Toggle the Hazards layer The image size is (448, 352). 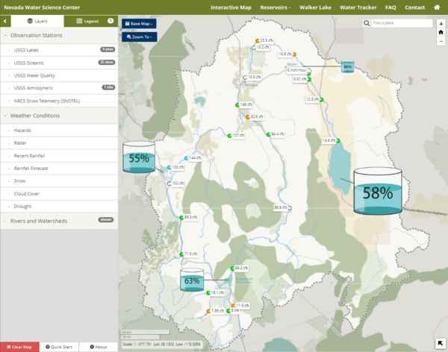tap(59, 131)
